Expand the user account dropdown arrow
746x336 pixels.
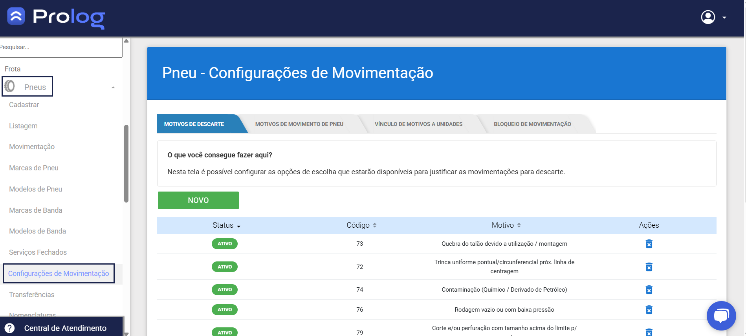(x=724, y=18)
